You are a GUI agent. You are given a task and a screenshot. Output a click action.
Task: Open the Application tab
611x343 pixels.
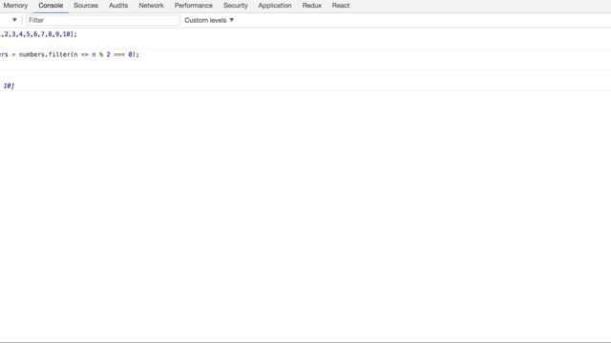(x=275, y=6)
